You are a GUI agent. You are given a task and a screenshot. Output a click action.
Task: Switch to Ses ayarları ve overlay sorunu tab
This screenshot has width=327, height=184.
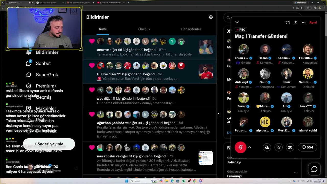point(79,3)
